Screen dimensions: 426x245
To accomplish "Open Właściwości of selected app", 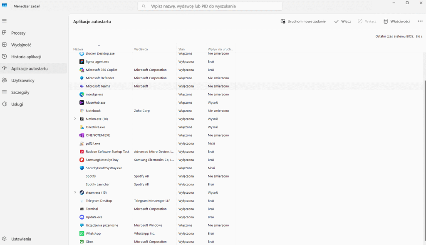I will [396, 21].
